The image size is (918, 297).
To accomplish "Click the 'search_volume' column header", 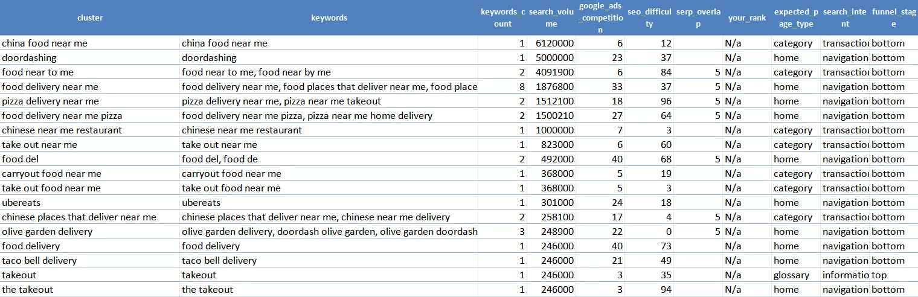I will (x=551, y=18).
